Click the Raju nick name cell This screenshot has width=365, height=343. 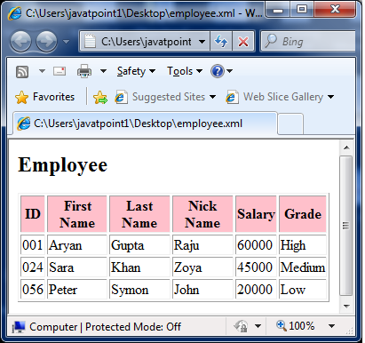coord(202,245)
